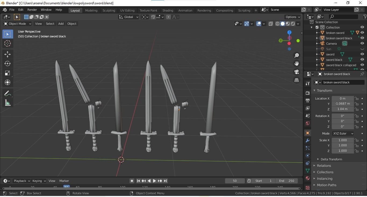Activate the Rotate tool
This screenshot has width=367, height=197.
[x=8, y=64]
